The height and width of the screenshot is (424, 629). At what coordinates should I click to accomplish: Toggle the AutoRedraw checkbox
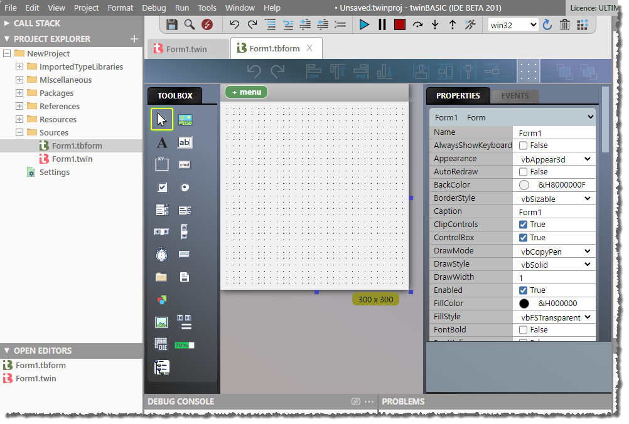[x=523, y=172]
